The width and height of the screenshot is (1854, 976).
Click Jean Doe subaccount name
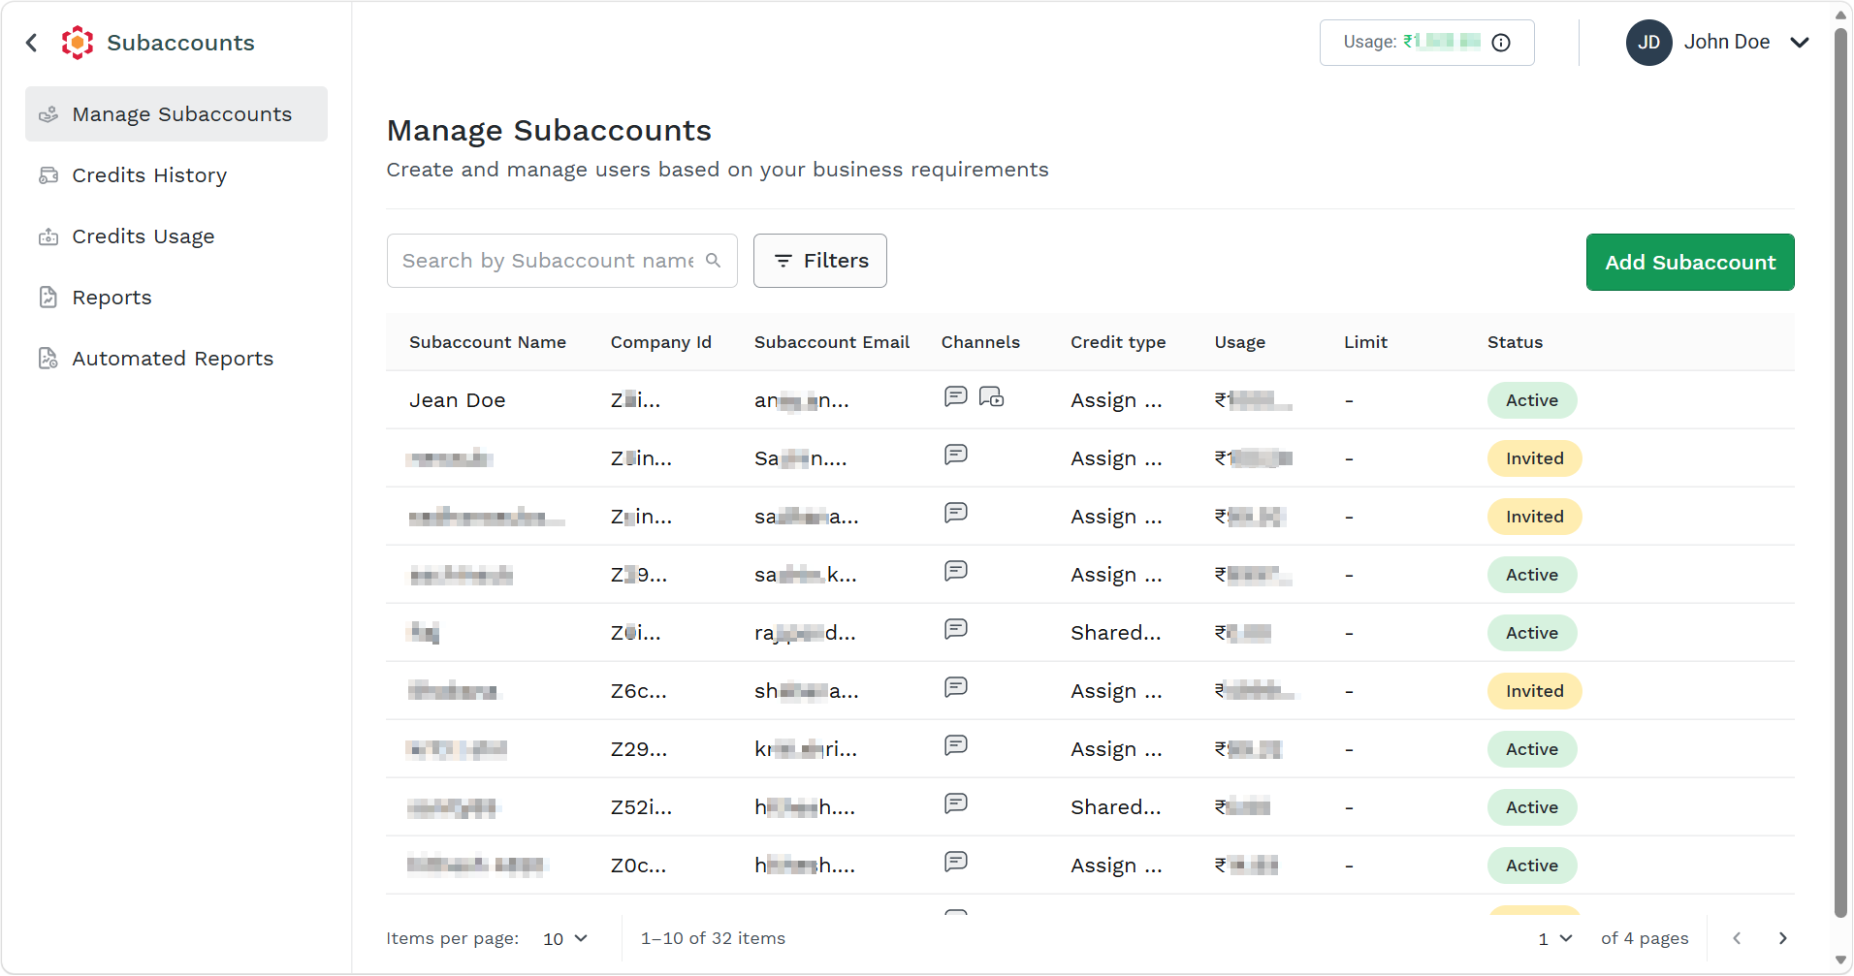(x=458, y=400)
